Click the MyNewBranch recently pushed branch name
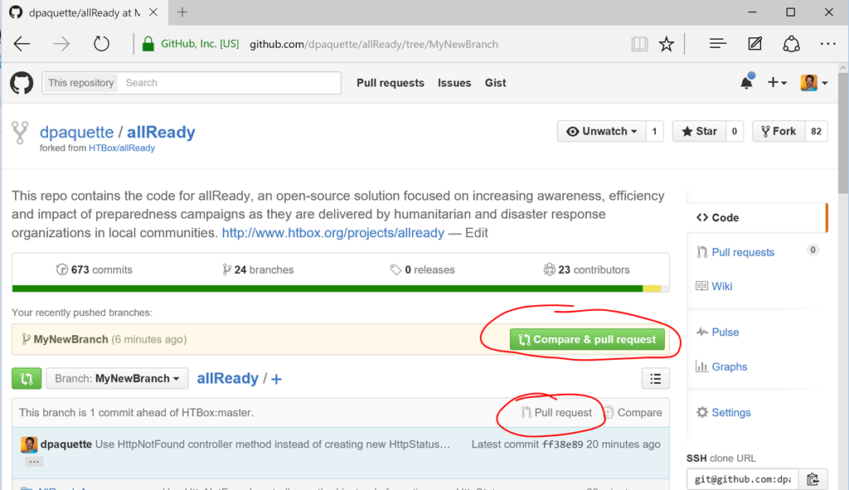 coord(71,339)
